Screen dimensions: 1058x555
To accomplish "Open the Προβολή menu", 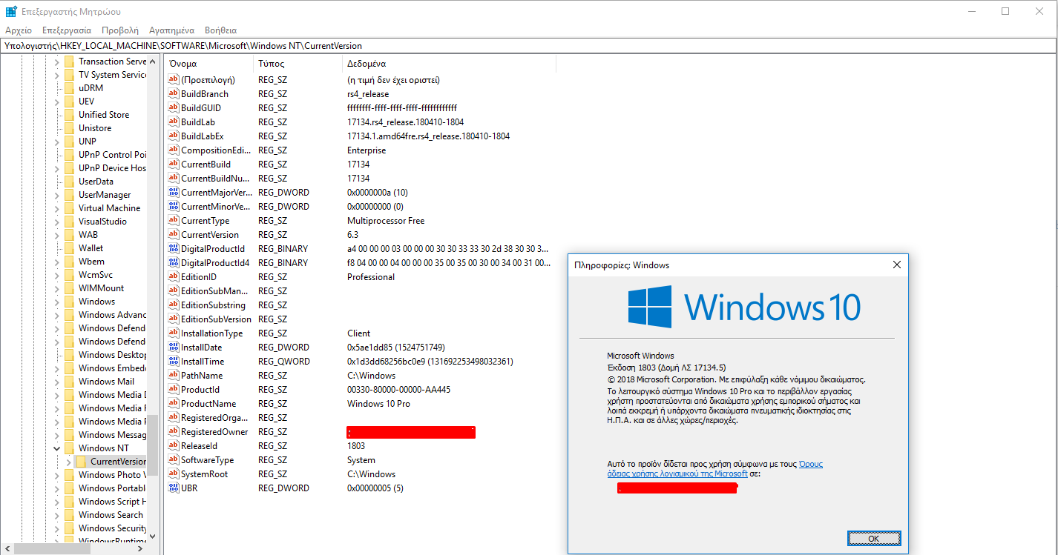I will point(120,30).
